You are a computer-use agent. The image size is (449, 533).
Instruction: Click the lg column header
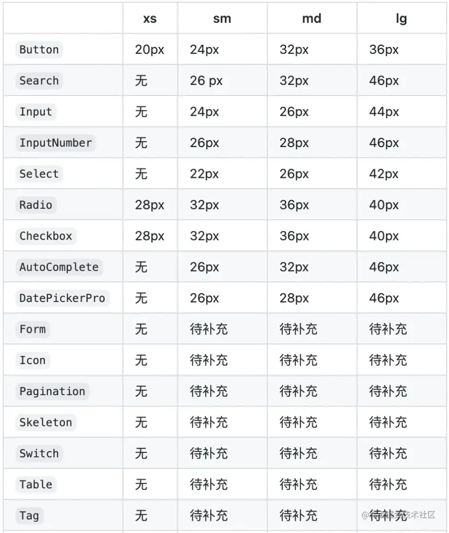402,19
